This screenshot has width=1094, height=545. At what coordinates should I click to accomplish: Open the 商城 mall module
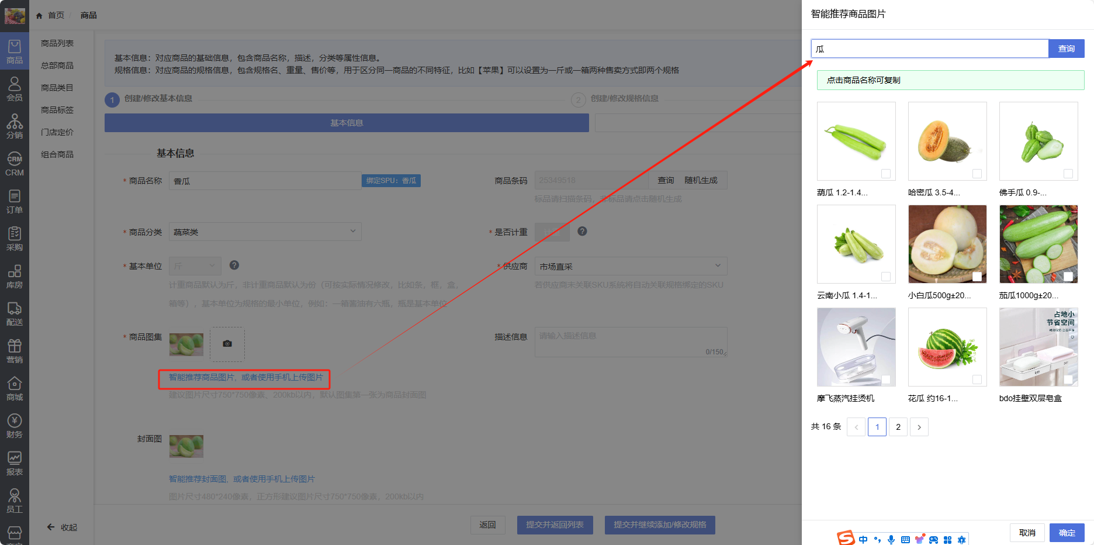15,388
